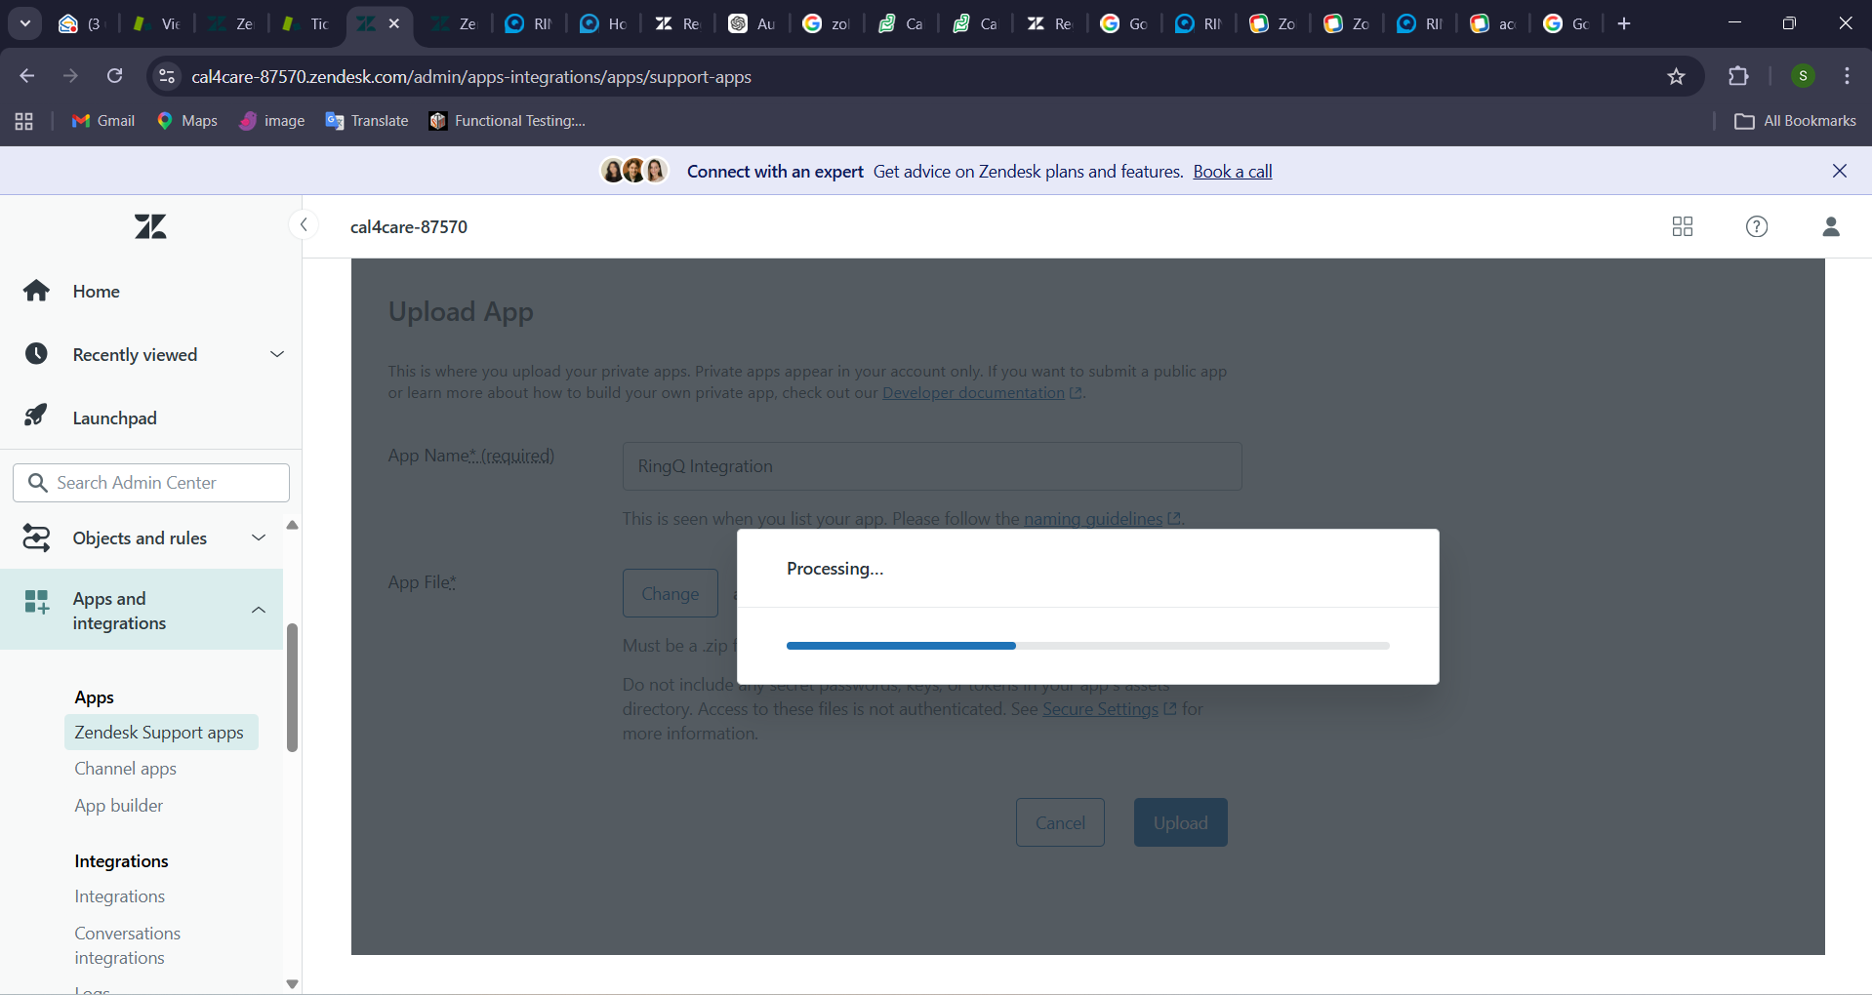
Task: Click the Processing... dialog text
Action: pos(835,569)
